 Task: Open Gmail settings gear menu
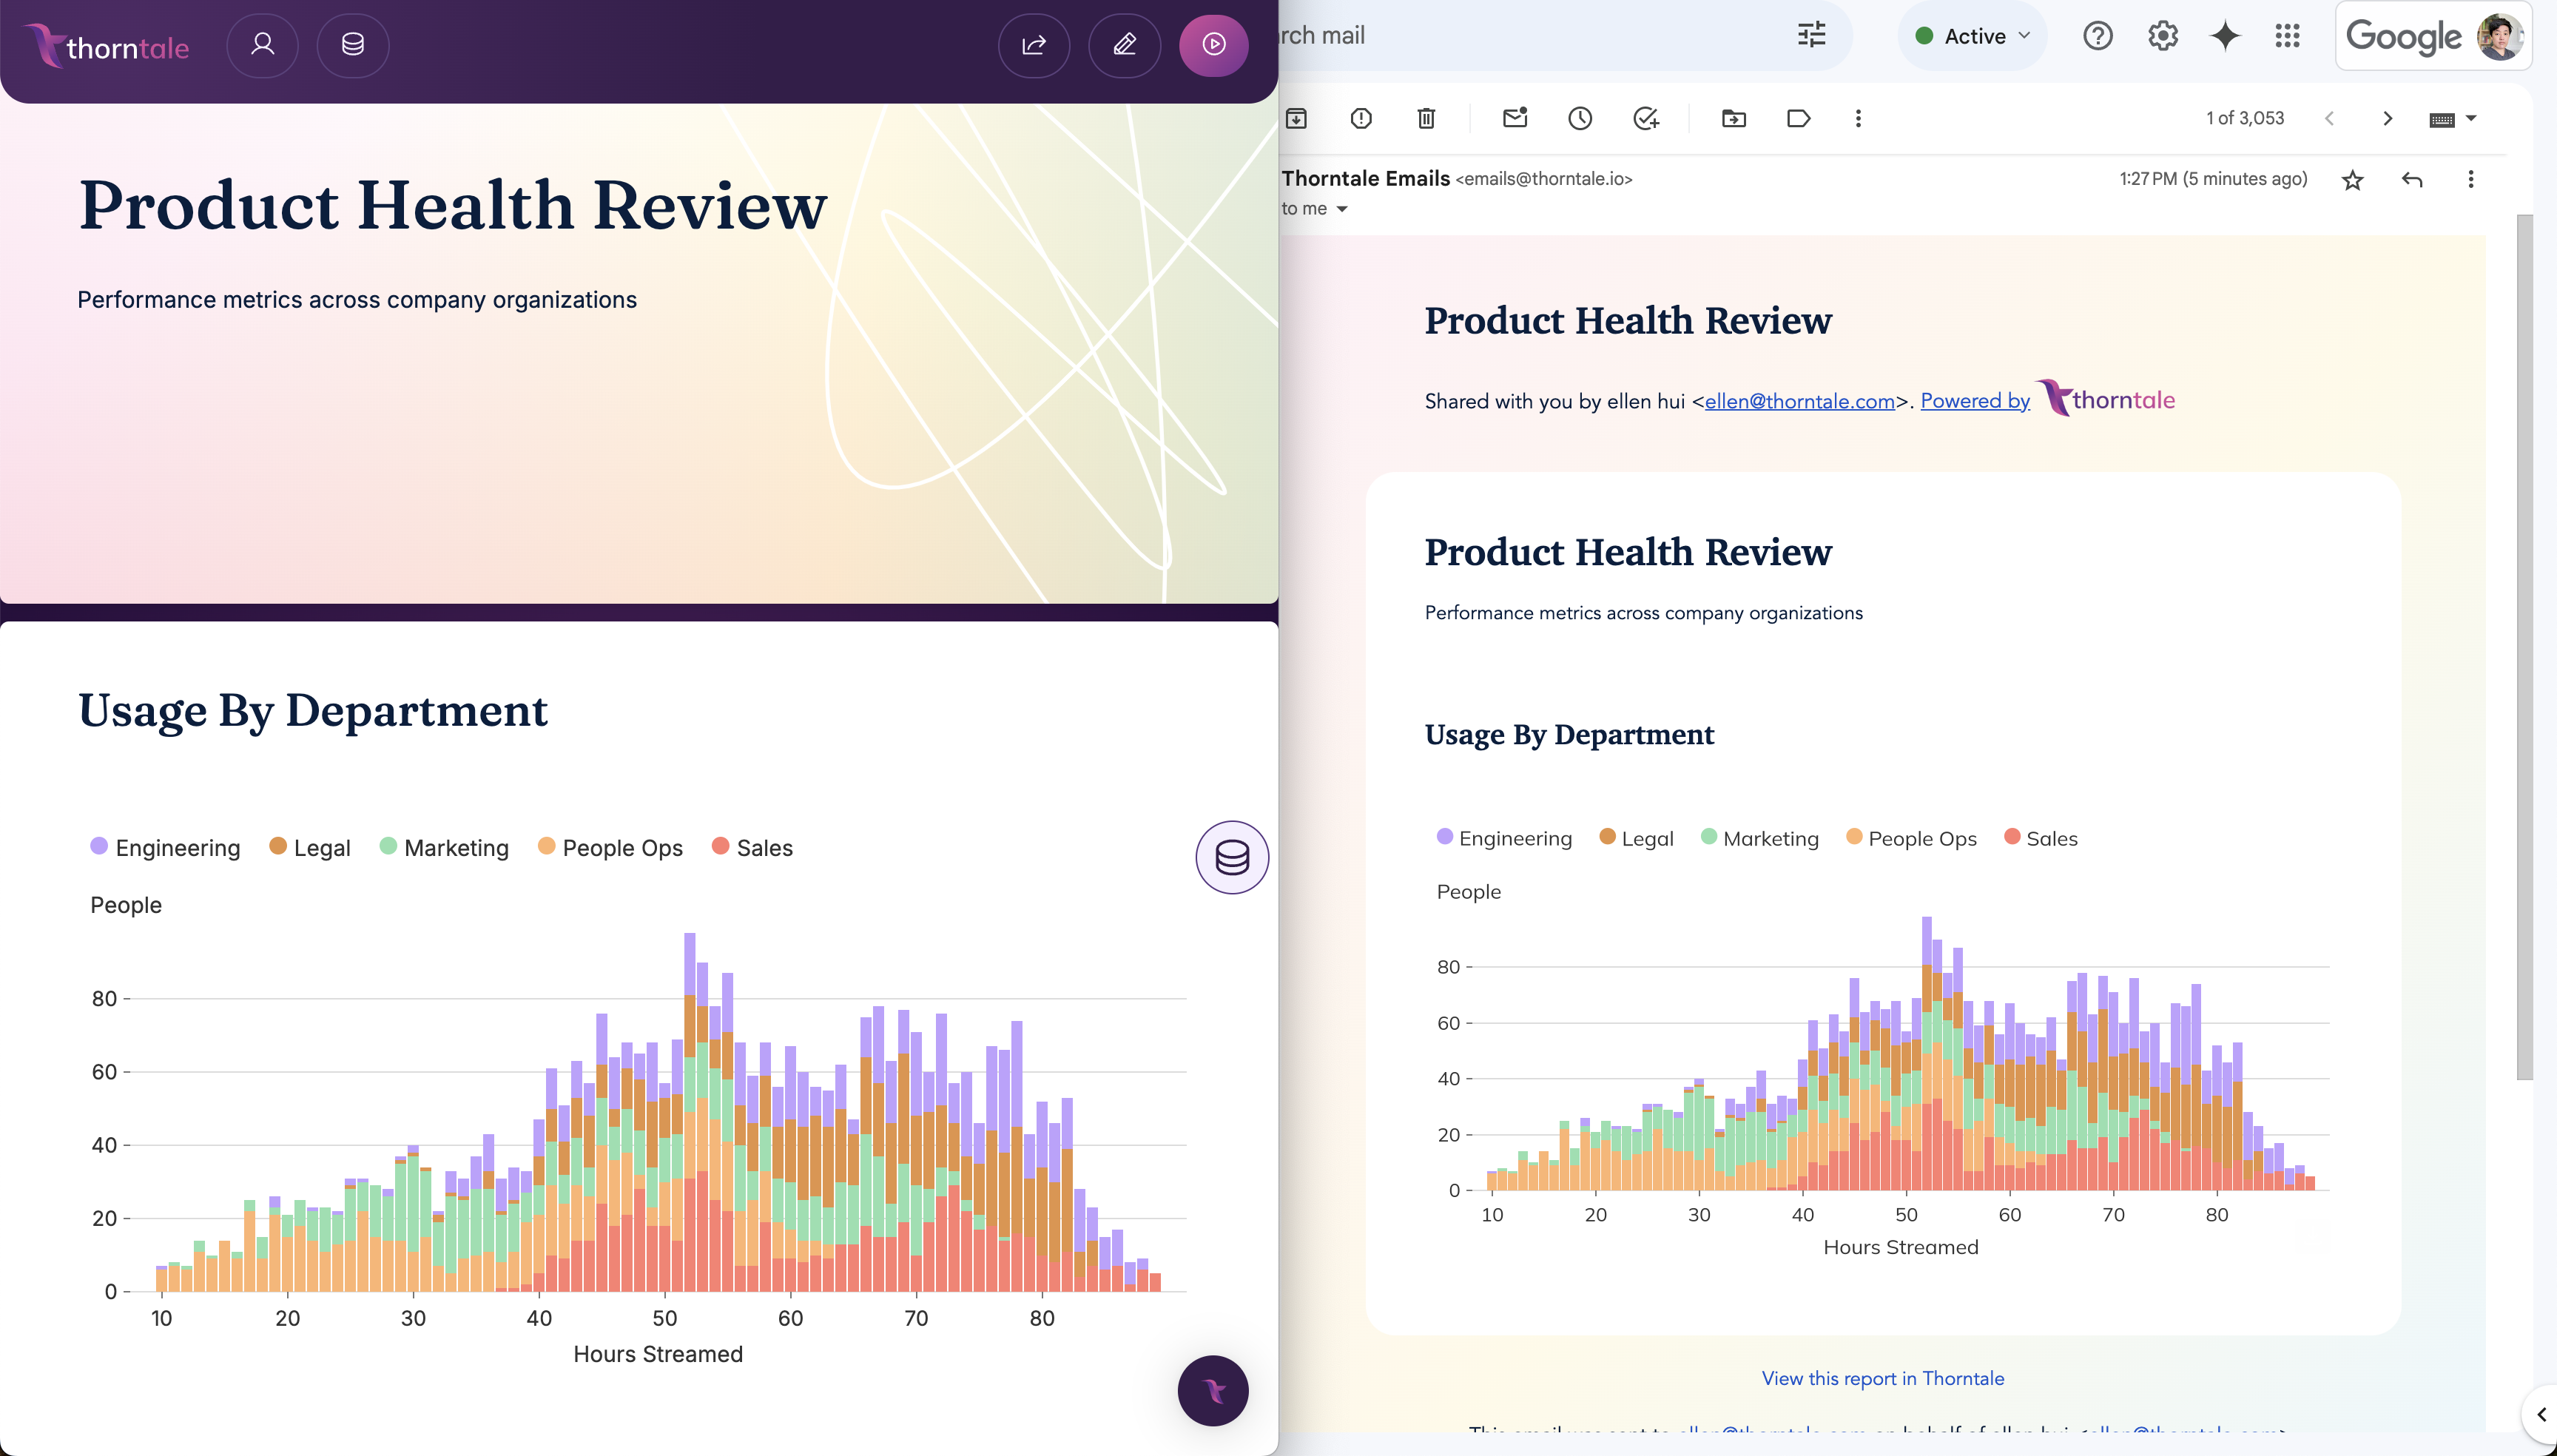point(2163,35)
